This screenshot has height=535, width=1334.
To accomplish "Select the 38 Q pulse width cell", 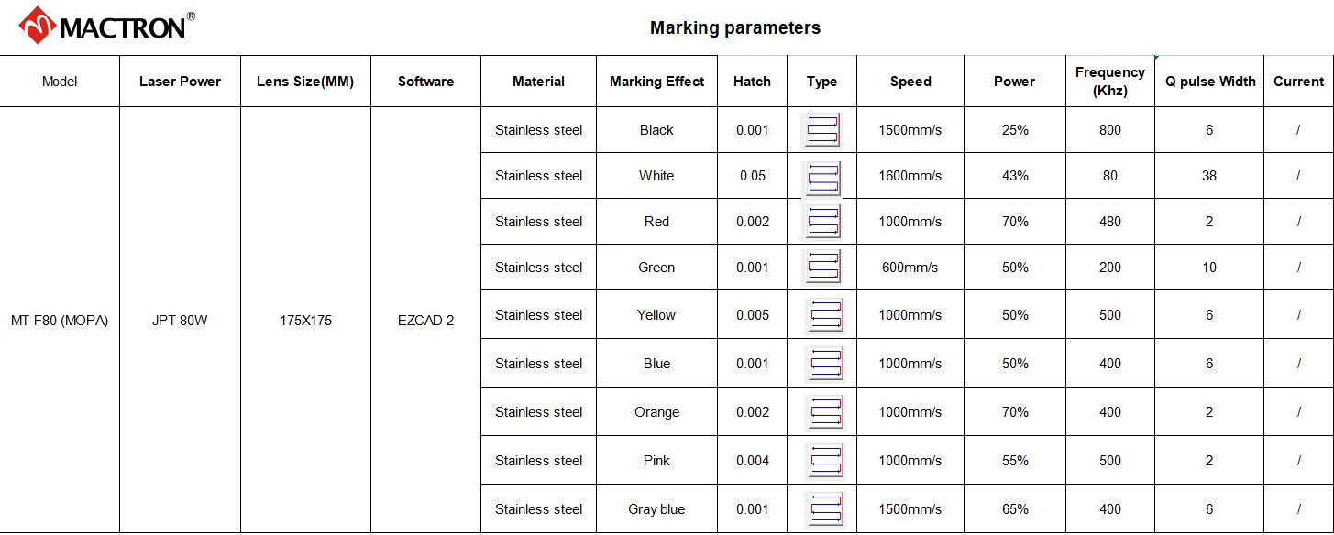I will tap(1209, 176).
